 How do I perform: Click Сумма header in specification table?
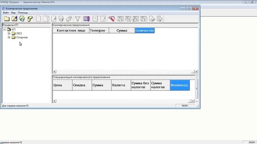102,85
